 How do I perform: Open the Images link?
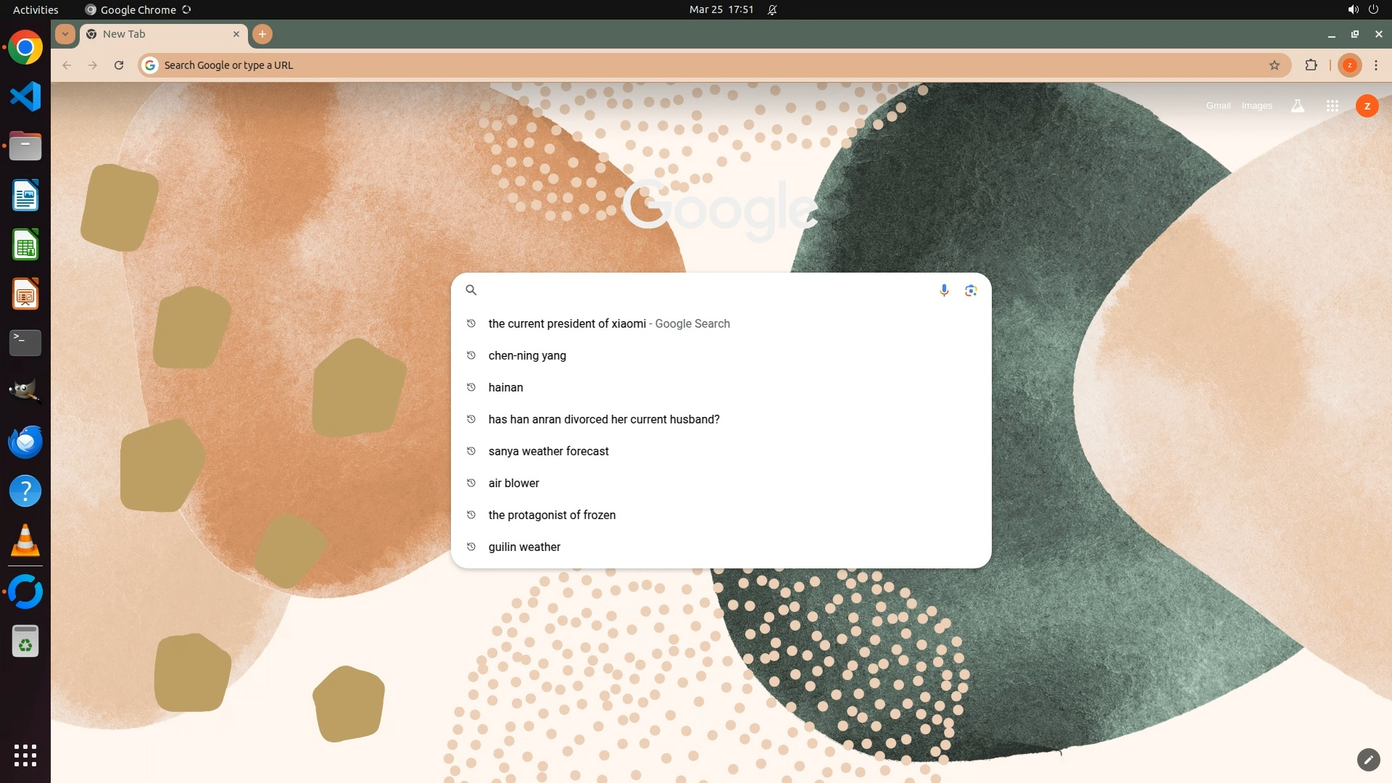[x=1256, y=106]
